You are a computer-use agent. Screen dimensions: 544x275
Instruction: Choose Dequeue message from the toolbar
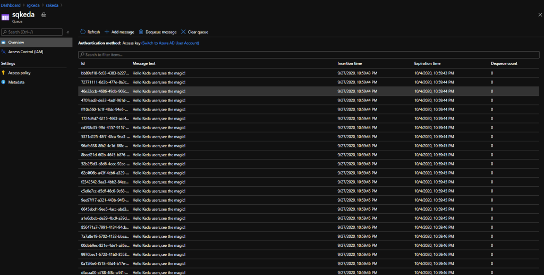tap(158, 32)
